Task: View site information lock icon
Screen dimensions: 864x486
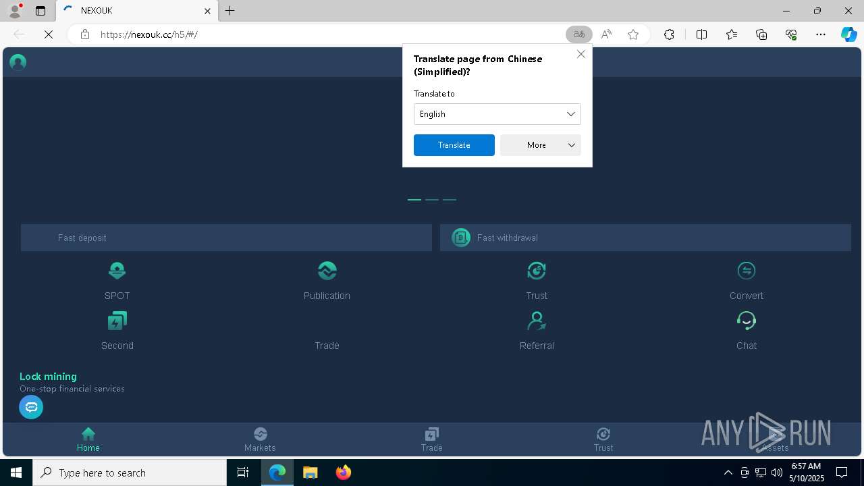Action: (85, 34)
